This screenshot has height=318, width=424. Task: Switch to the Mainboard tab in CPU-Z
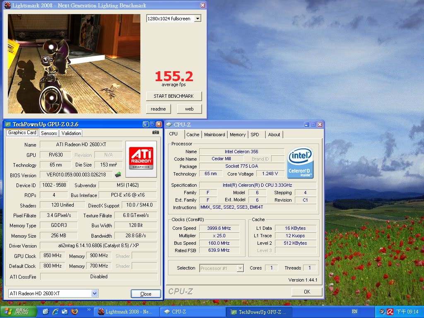coord(214,135)
